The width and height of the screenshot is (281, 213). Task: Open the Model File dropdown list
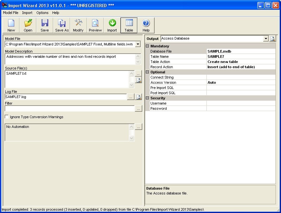click(x=138, y=44)
